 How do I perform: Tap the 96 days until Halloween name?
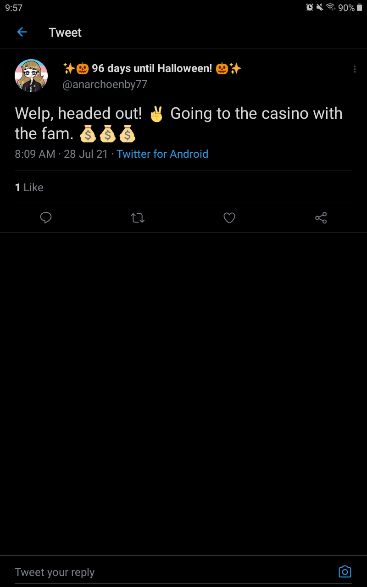[x=152, y=69]
